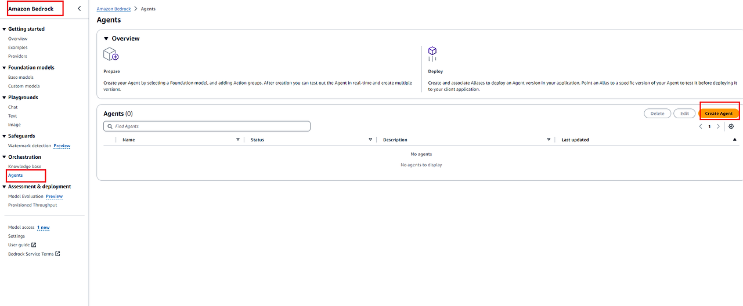Click the search magnifier icon in Find Agents
This screenshot has width=743, height=306.
[x=110, y=126]
